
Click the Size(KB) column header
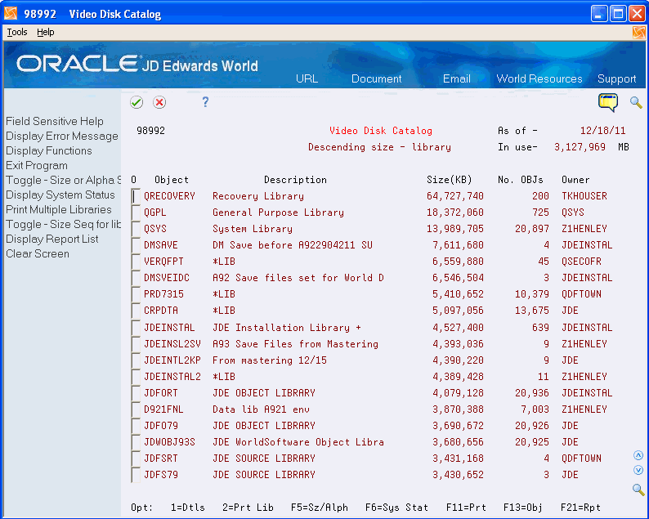click(449, 180)
